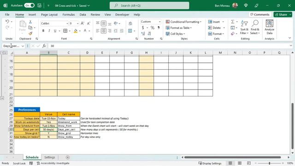Collapse the ribbon with chevron
295x166 pixels.
point(289,38)
